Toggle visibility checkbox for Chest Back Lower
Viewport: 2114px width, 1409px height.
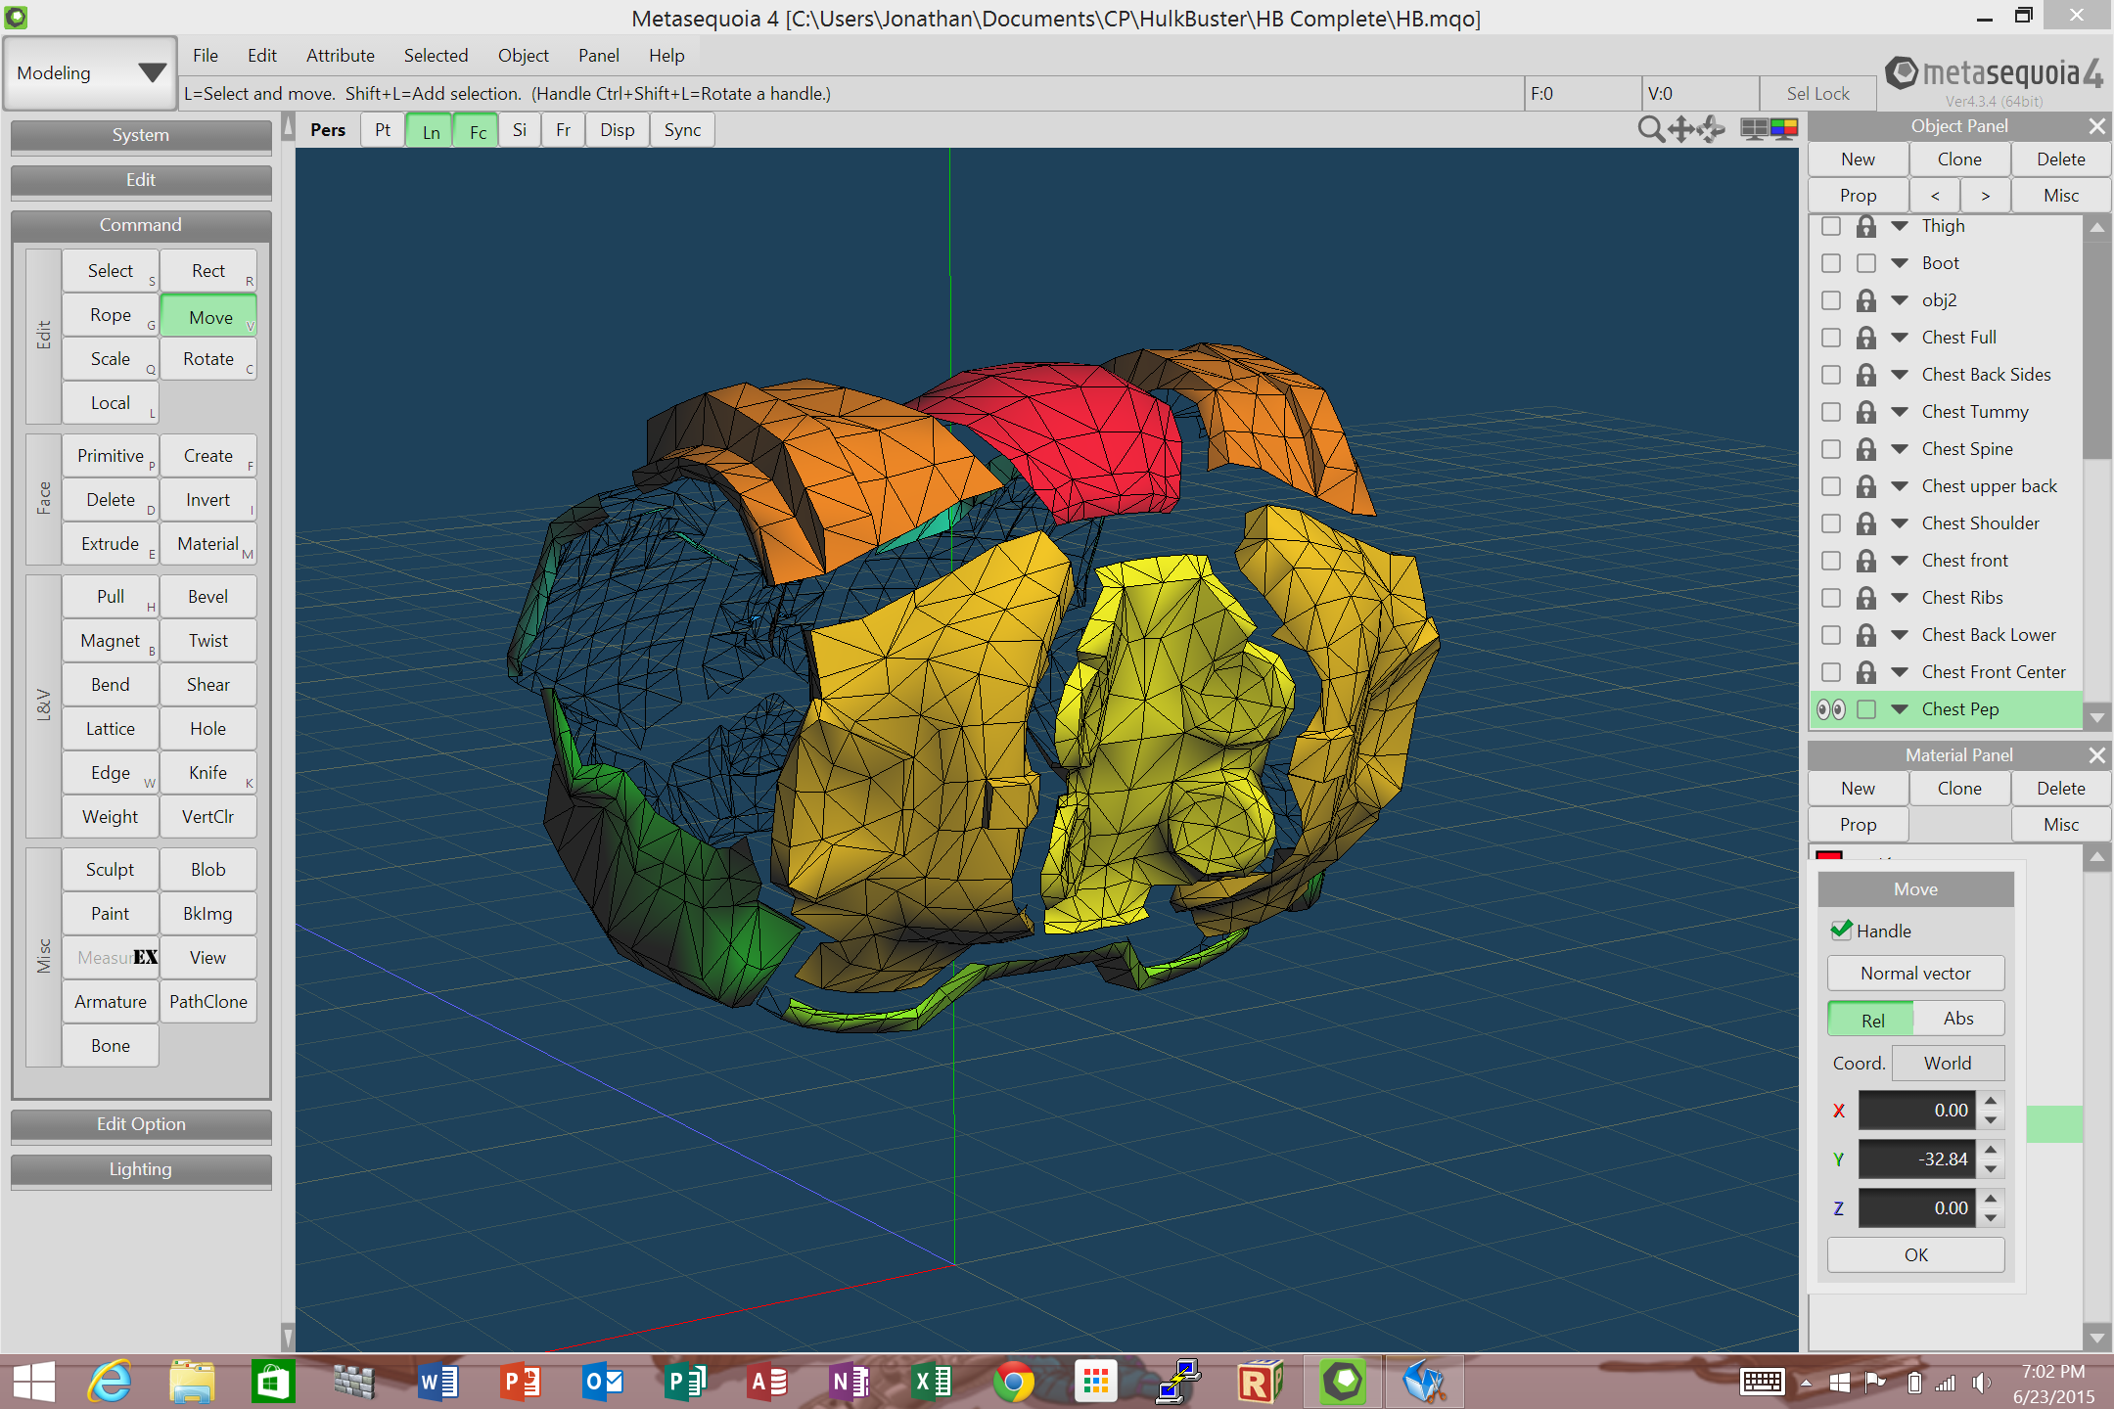tap(1831, 635)
